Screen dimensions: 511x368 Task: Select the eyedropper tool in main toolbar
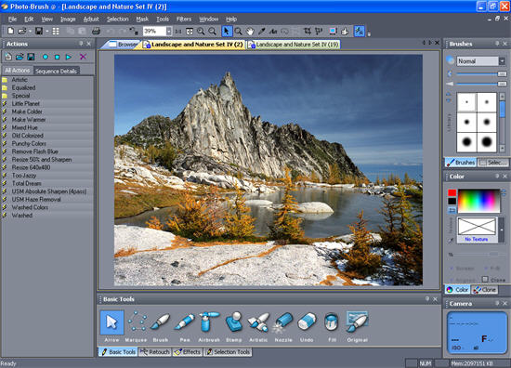coord(261,32)
